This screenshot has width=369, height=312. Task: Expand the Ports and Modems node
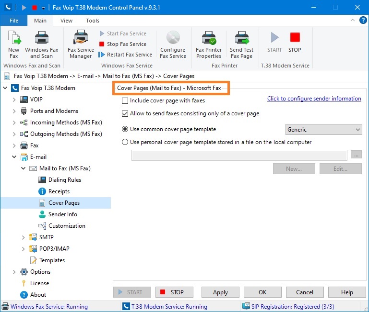[14, 111]
